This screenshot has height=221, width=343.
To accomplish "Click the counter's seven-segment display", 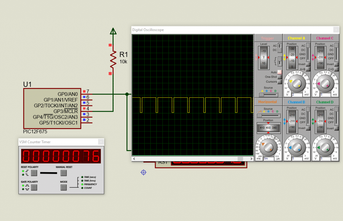I will (x=61, y=156).
